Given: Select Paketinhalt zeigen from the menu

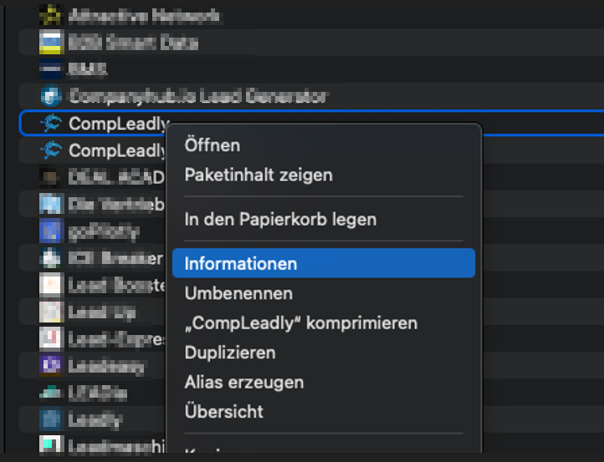Looking at the screenshot, I should 258,175.
